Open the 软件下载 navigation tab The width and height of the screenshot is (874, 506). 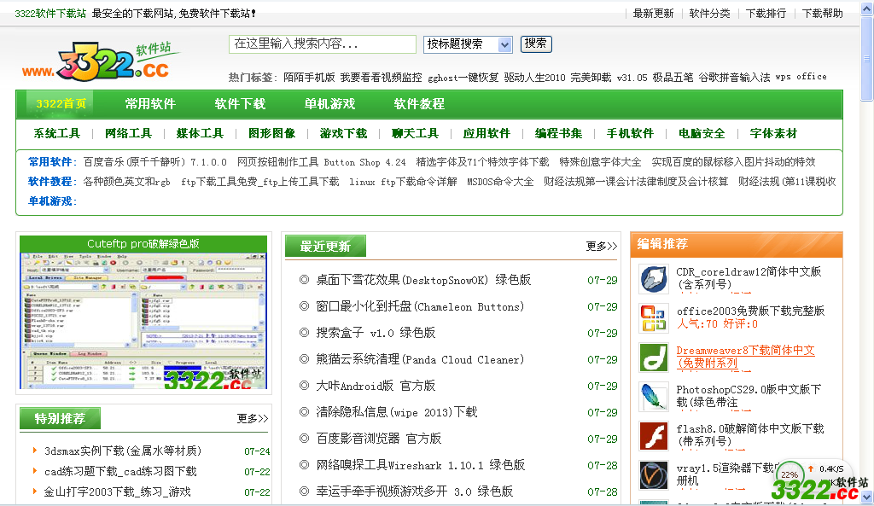[x=240, y=103]
